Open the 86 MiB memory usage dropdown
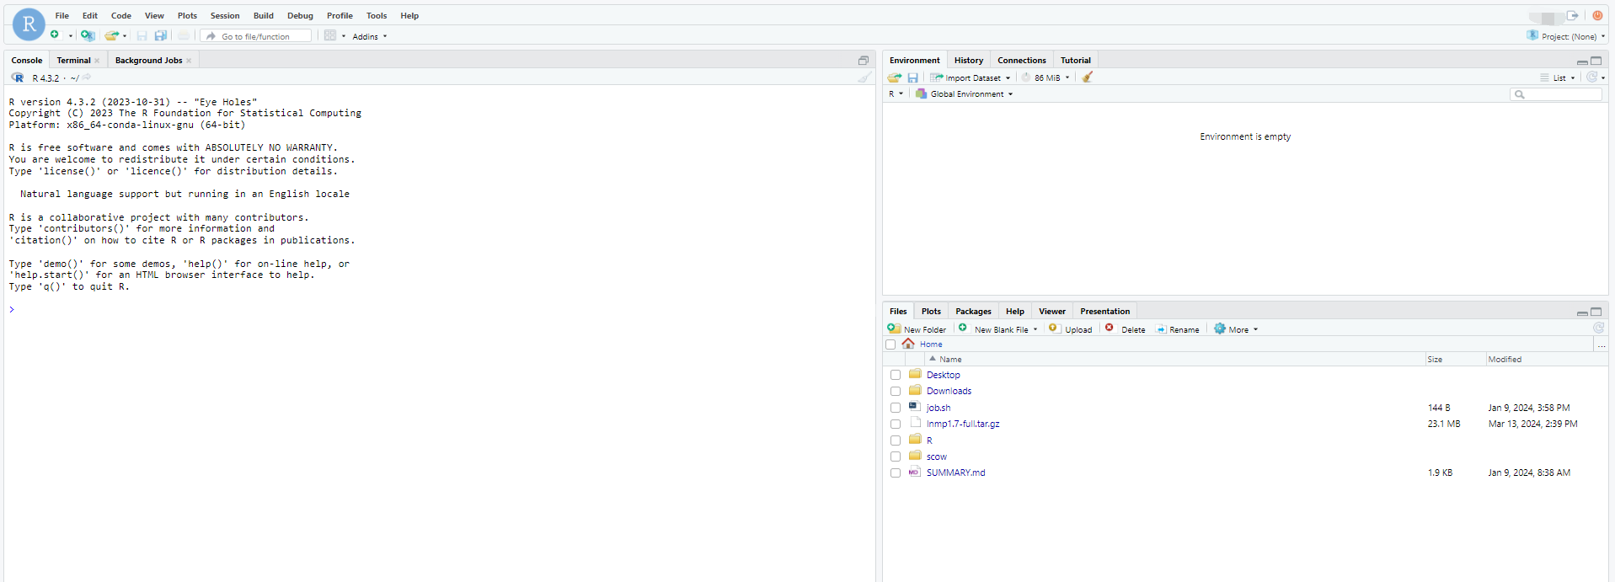 (x=1045, y=77)
